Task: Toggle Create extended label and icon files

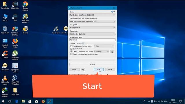Action: 71,54
